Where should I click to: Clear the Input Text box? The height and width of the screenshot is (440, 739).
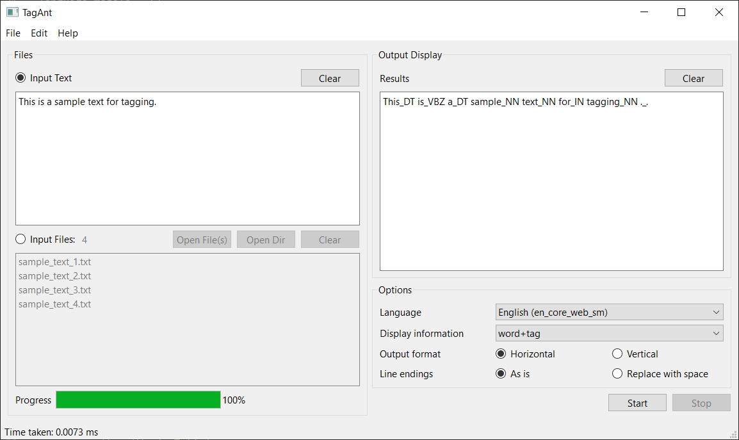click(330, 78)
